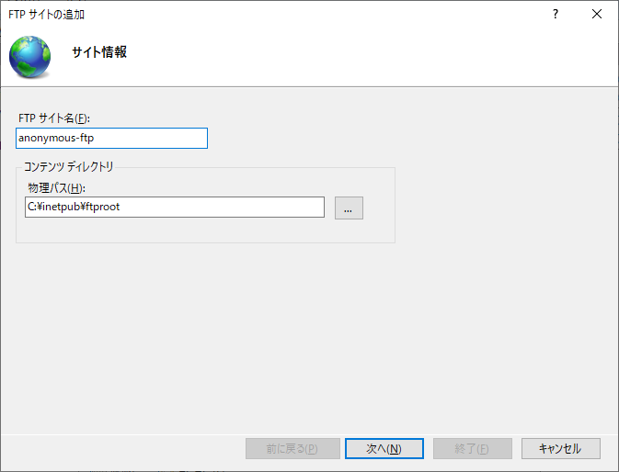Select the FTP サイト名(F) label

pos(54,118)
